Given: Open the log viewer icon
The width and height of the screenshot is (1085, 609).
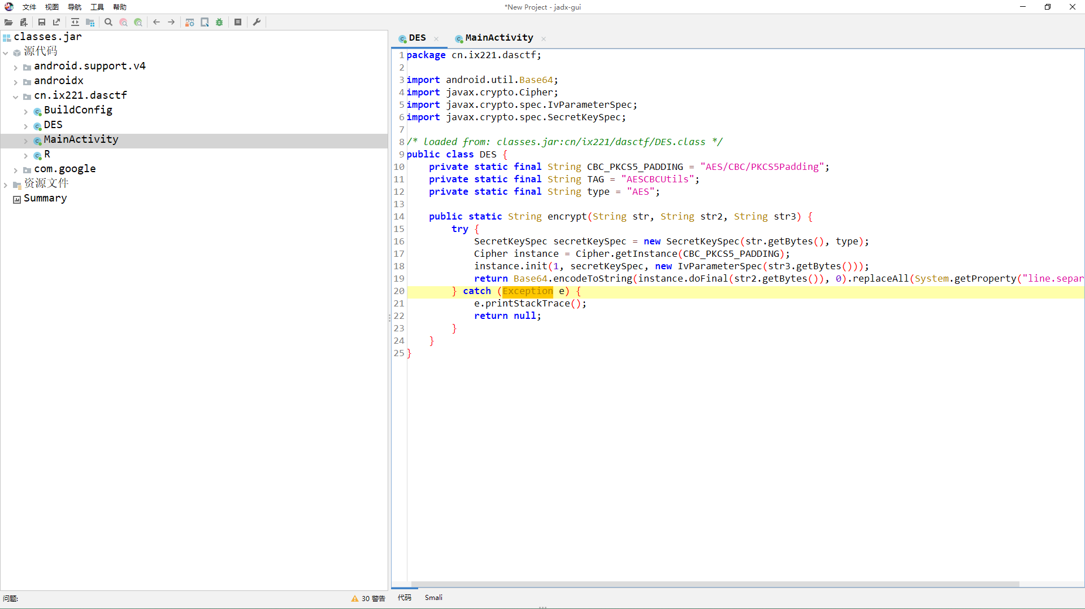Looking at the screenshot, I should (x=238, y=22).
